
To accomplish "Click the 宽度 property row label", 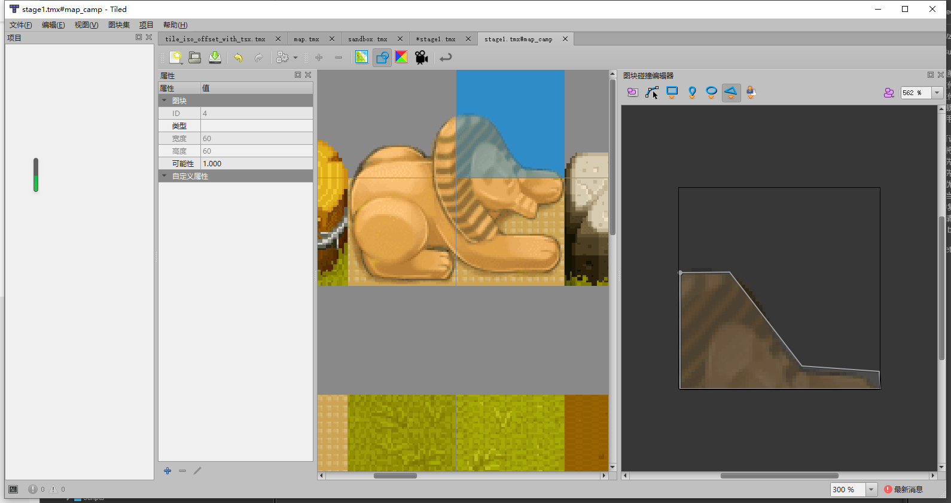I will pyautogui.click(x=179, y=138).
